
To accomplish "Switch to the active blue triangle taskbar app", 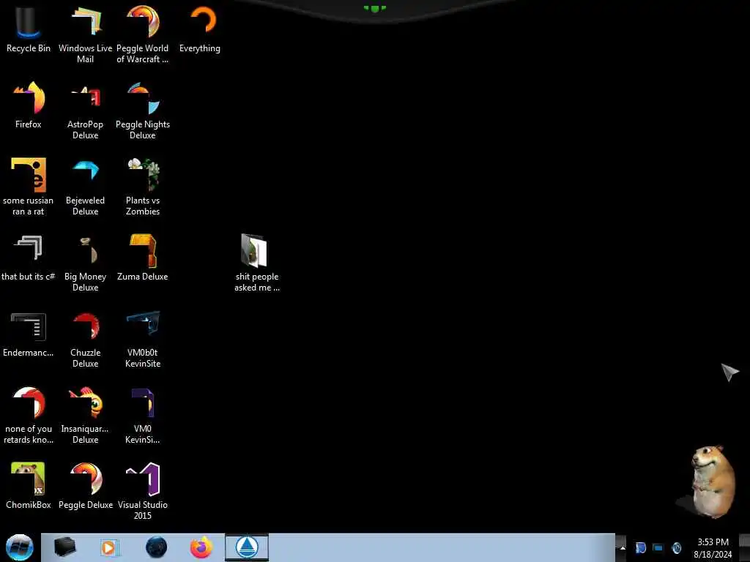I will point(247,547).
